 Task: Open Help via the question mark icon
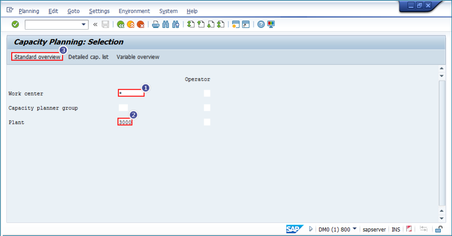coord(261,24)
